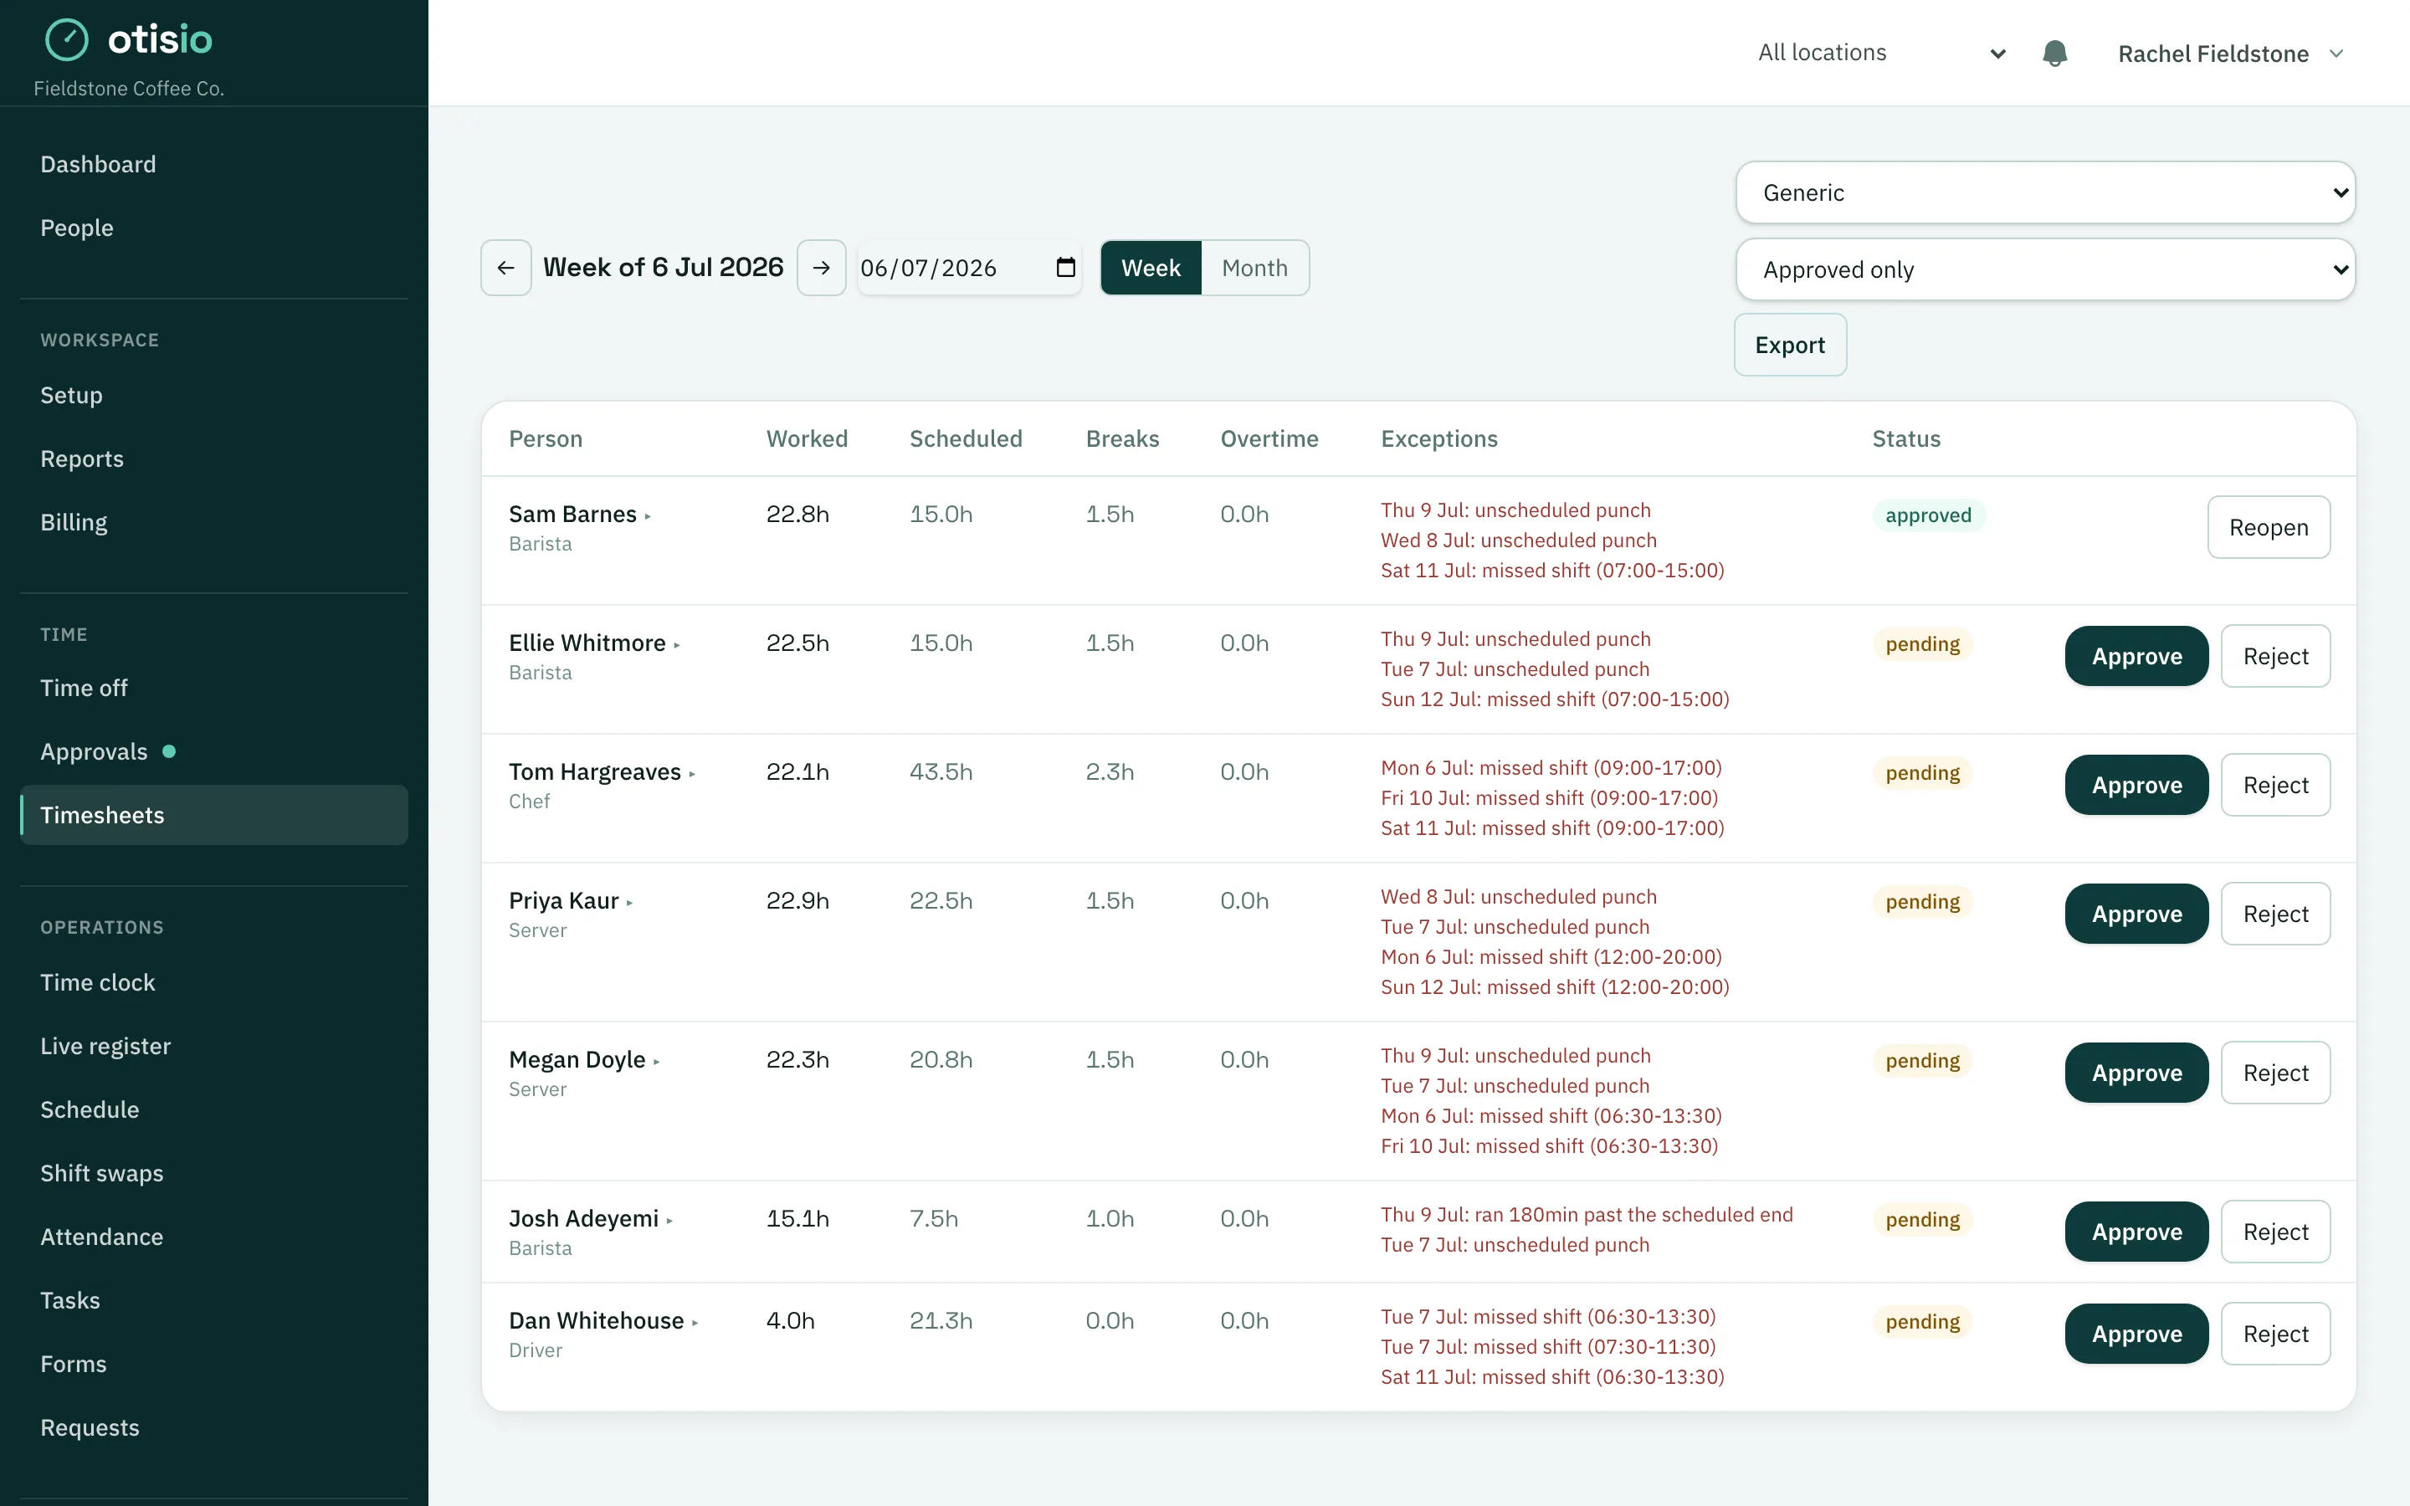The width and height of the screenshot is (2410, 1506).
Task: Reject Josh Adeyemi's timesheet
Action: coord(2275,1232)
